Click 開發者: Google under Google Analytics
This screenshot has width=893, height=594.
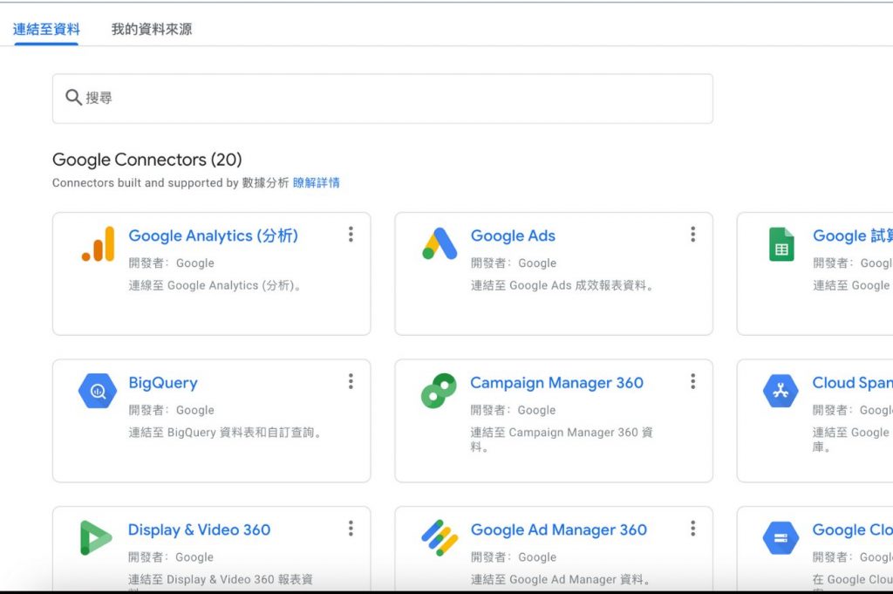(x=172, y=263)
